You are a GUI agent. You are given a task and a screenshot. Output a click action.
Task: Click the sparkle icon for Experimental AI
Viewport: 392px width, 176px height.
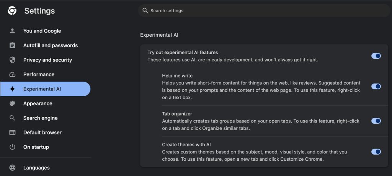point(12,89)
